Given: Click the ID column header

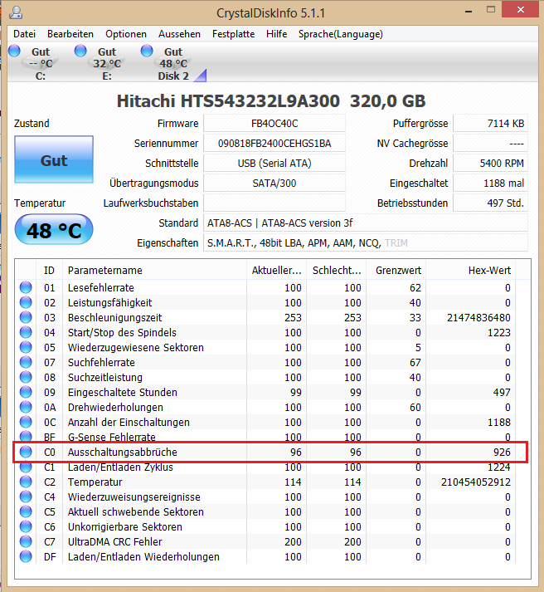Looking at the screenshot, I should tap(50, 271).
